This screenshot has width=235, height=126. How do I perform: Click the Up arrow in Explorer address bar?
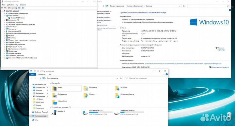point(40,78)
